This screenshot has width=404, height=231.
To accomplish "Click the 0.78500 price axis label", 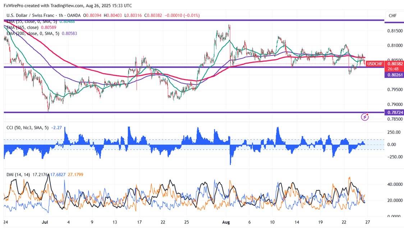I will point(395,119).
